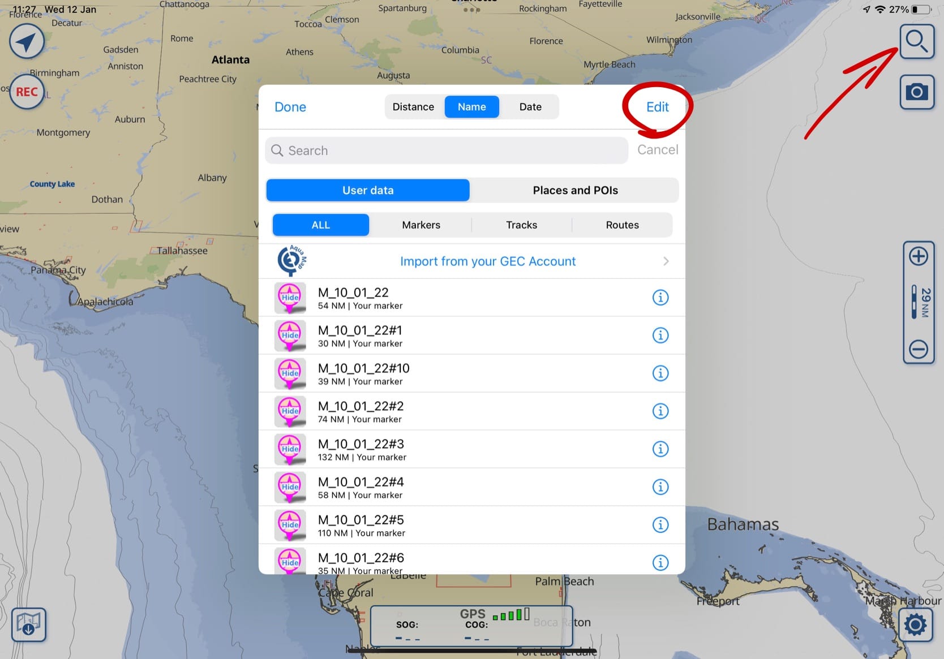Tap the Edit button

pos(657,107)
